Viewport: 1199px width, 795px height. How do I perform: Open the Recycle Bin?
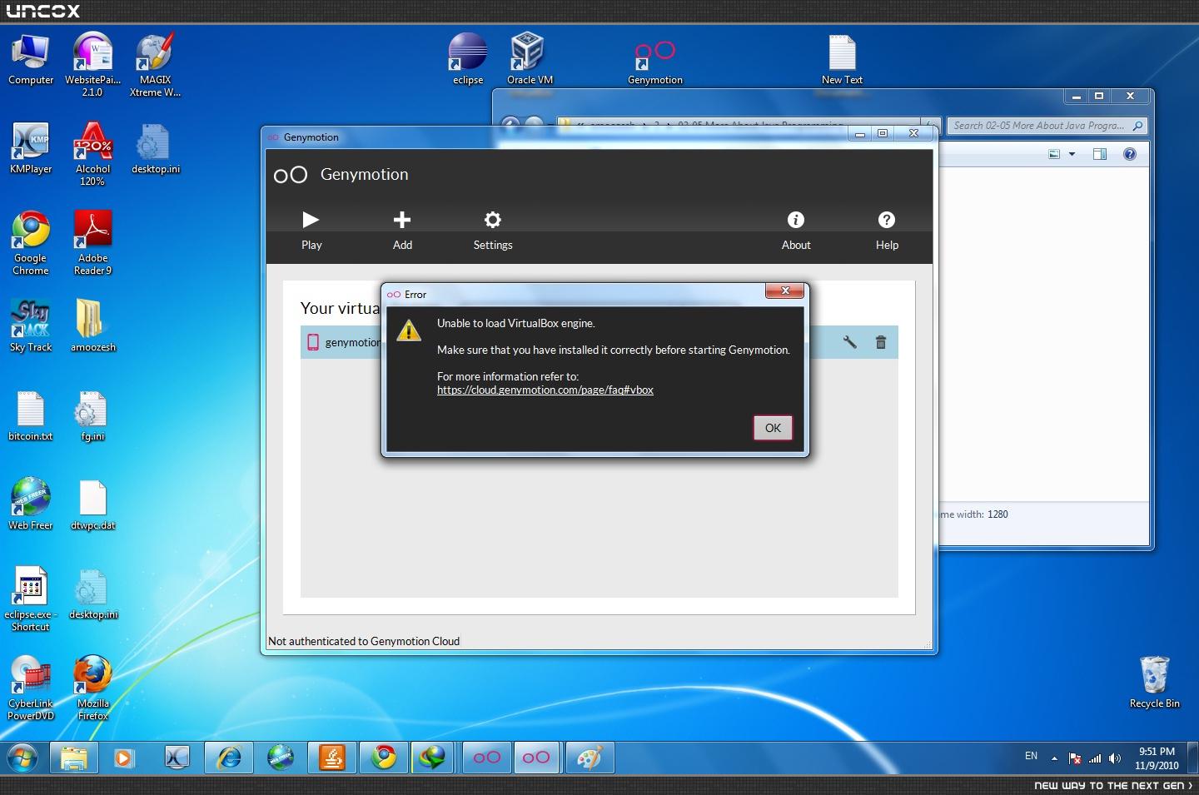[x=1154, y=682]
